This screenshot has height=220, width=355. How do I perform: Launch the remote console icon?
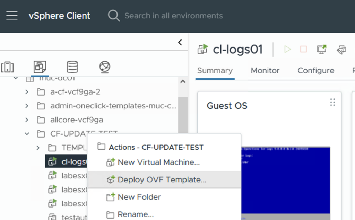coord(322,50)
